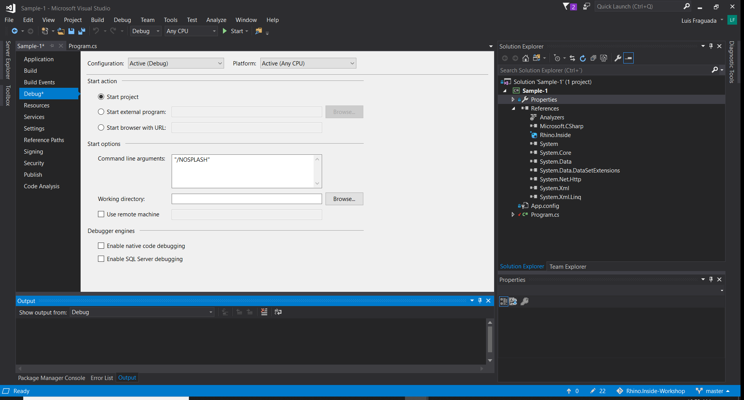Open the Build menu

tap(98, 20)
